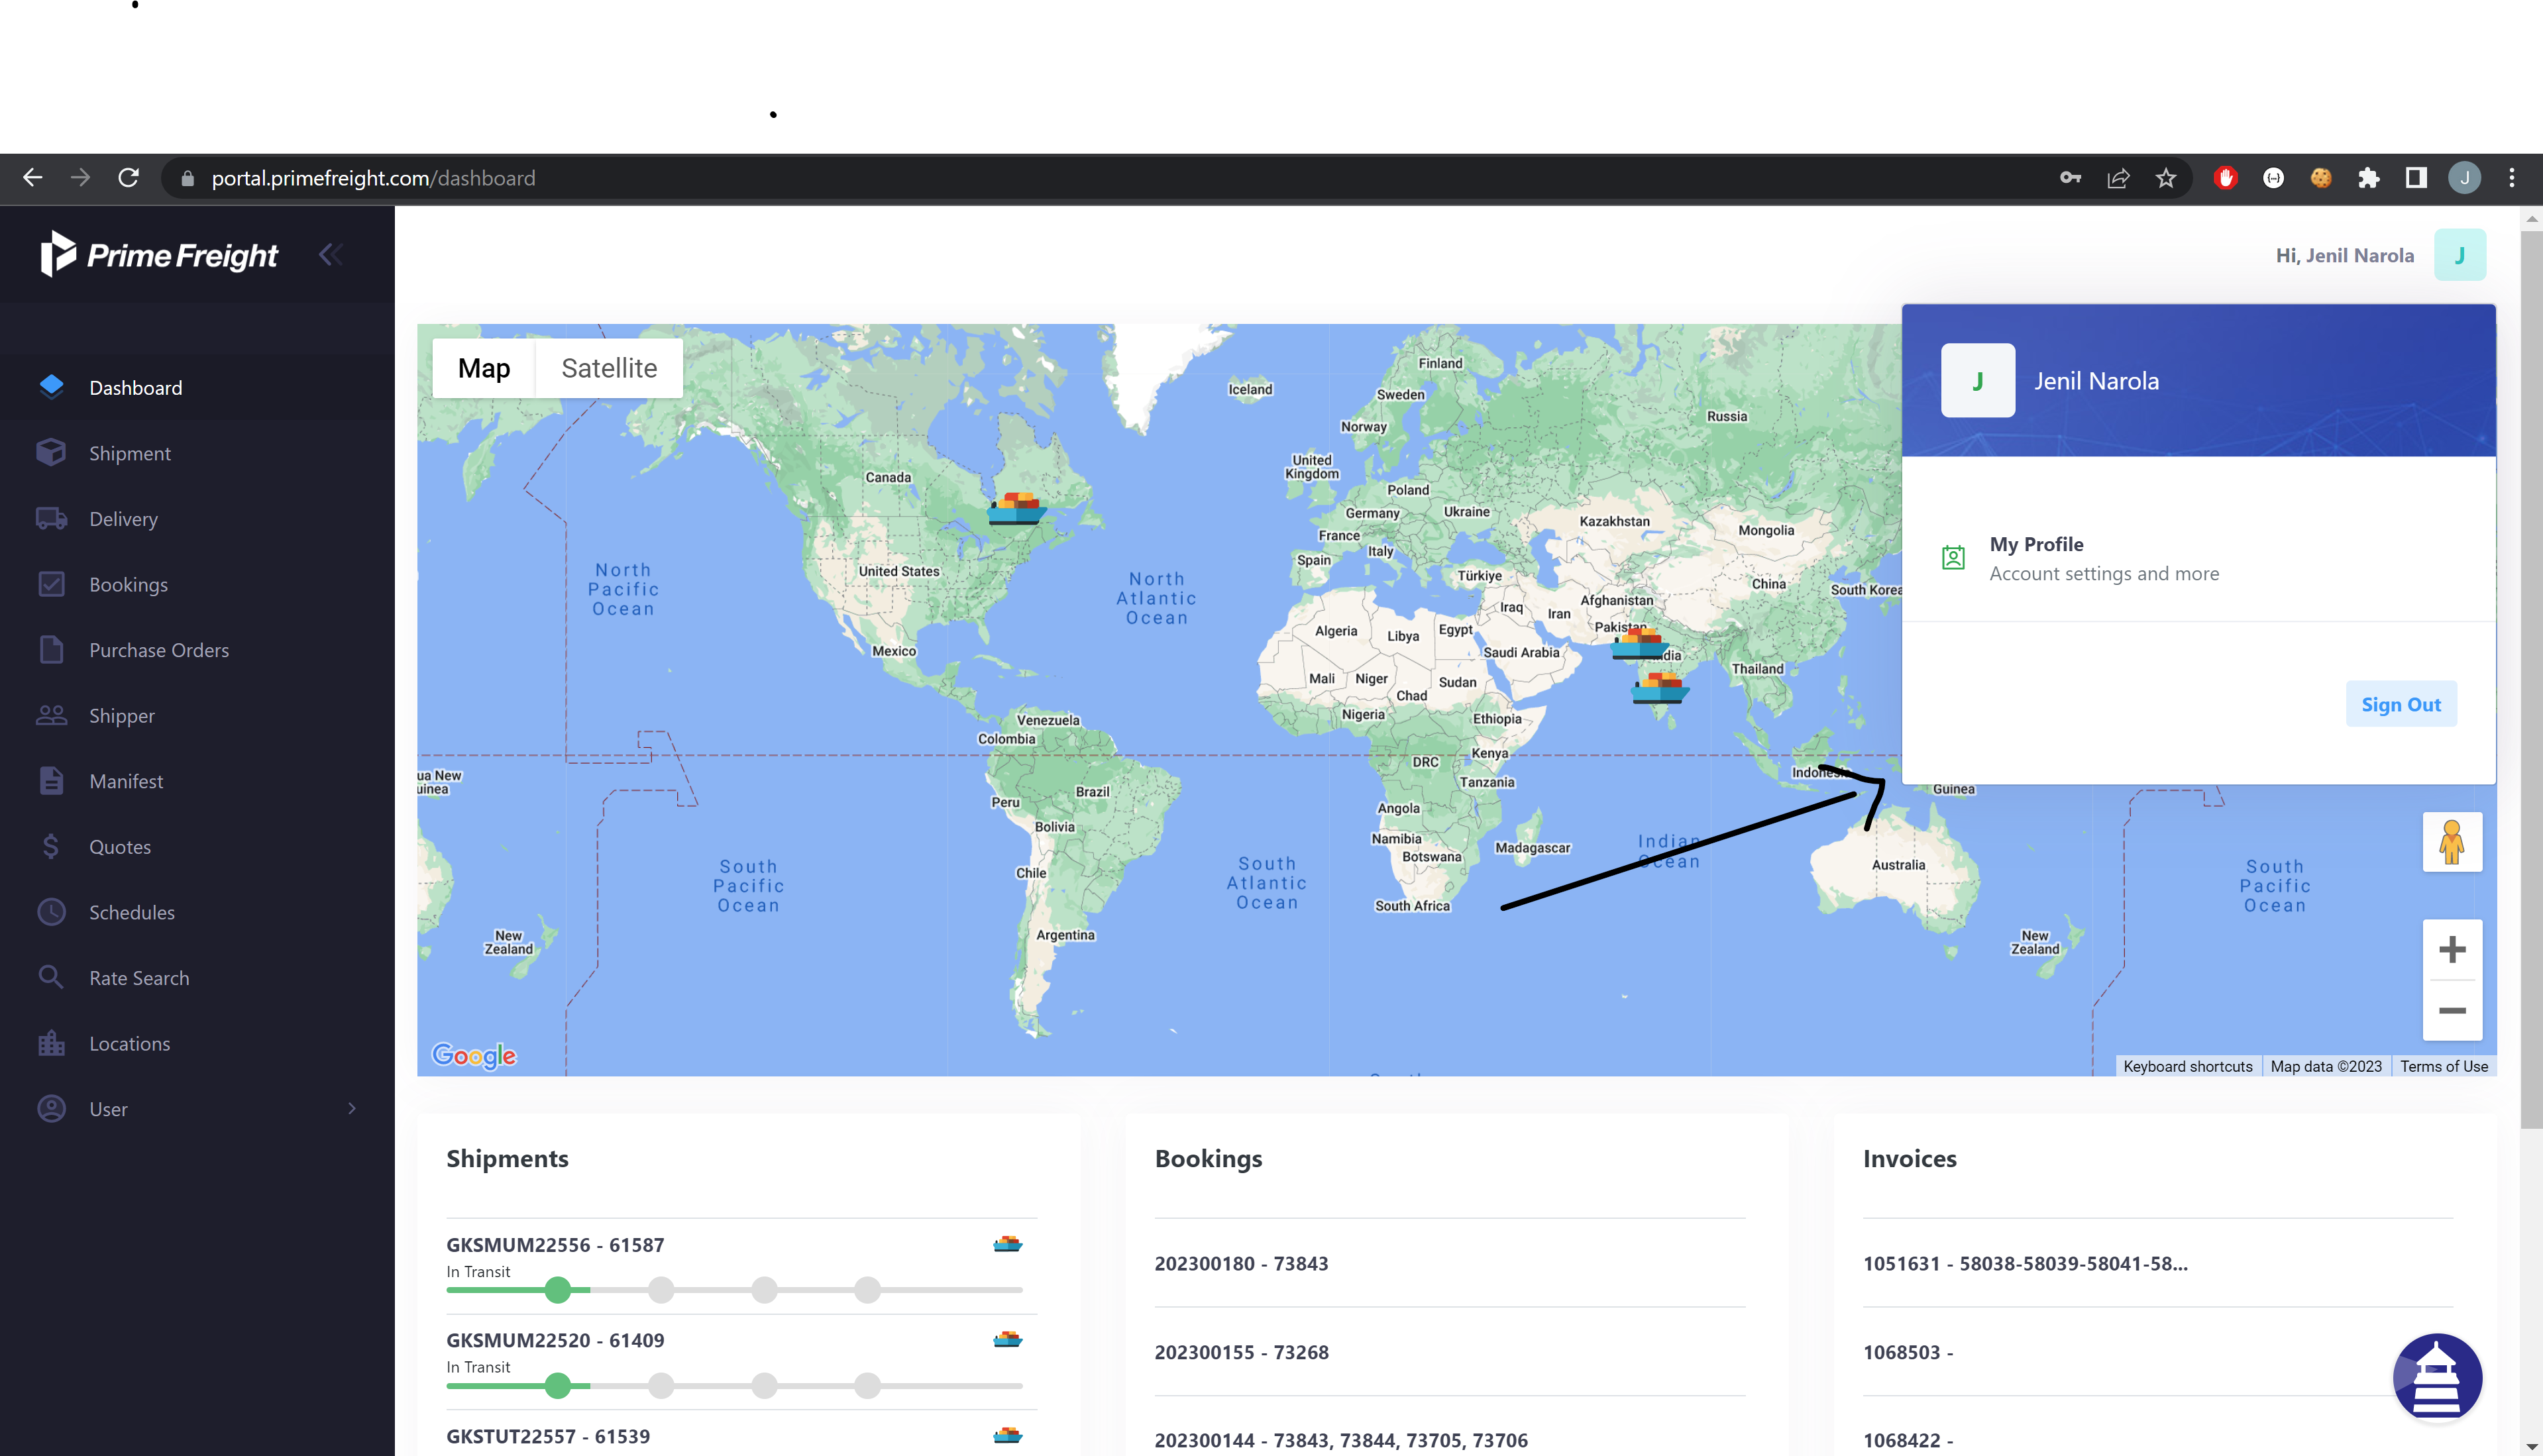Open invoice 1068503
This screenshot has height=1456, width=2543.
coord(1907,1352)
